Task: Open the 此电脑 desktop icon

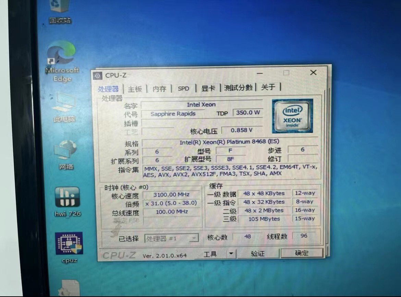Action: click(x=64, y=107)
